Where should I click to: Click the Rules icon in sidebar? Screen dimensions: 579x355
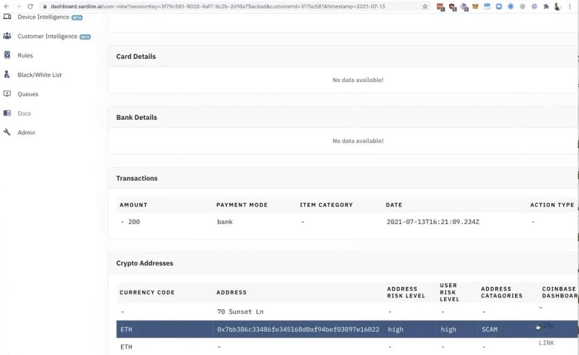[7, 55]
